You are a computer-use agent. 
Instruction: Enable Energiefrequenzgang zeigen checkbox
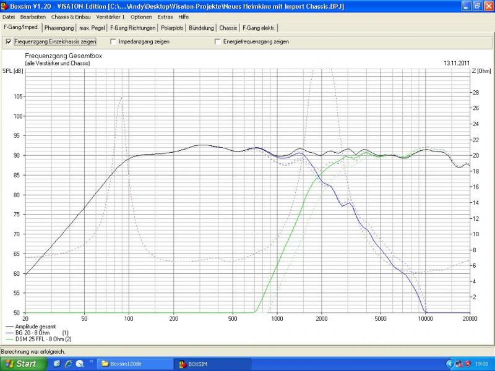point(218,41)
